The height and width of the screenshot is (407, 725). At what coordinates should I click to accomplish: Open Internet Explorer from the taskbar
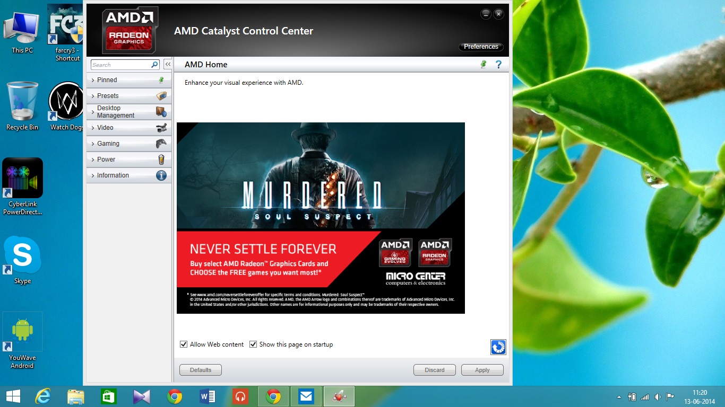(x=44, y=396)
